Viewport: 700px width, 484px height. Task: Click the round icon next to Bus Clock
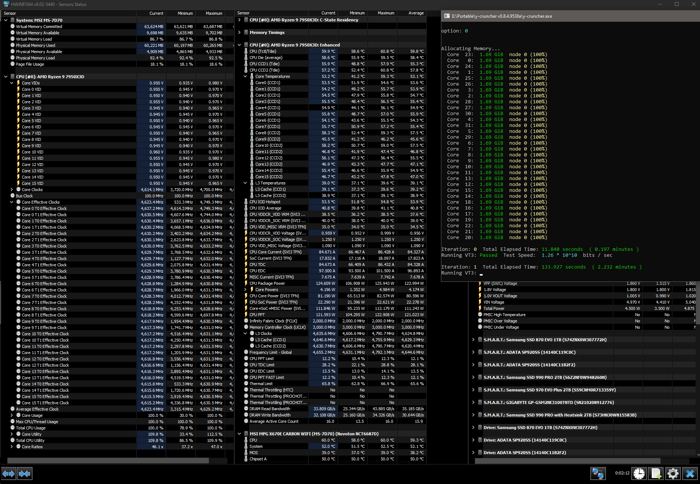pyautogui.click(x=13, y=196)
